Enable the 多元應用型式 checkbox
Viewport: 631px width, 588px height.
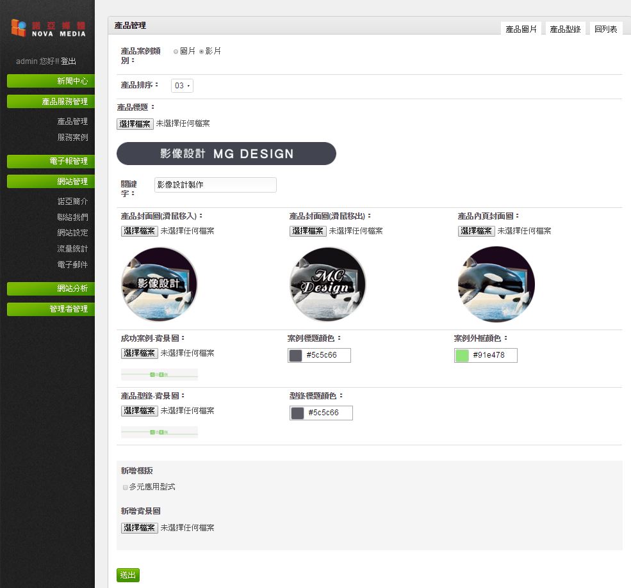point(125,487)
